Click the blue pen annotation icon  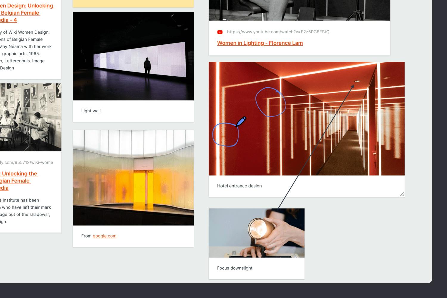pos(241,122)
